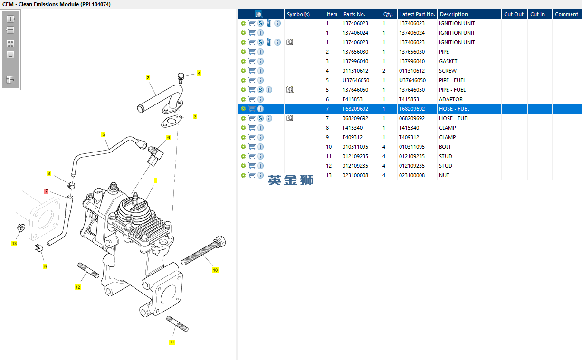The image size is (582, 360).
Task: Add CLAMP T415340 to cart
Action: [252, 128]
